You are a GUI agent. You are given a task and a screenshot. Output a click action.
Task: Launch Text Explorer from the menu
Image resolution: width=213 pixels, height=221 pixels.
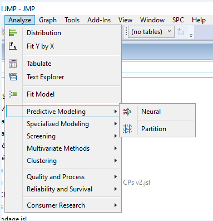click(x=63, y=77)
